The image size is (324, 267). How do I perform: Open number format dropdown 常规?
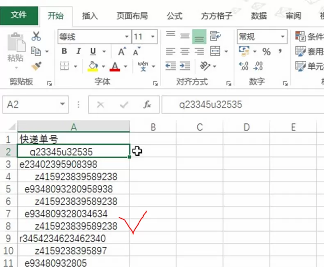coord(283,37)
